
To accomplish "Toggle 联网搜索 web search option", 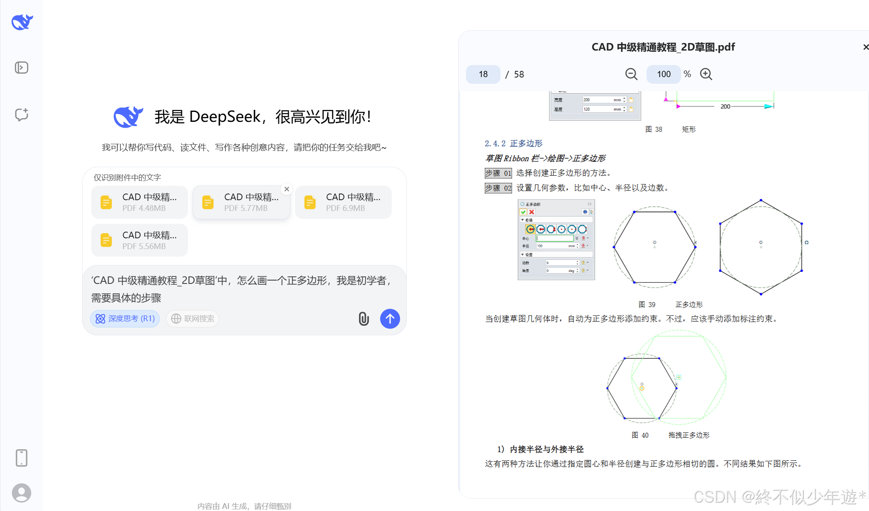I will [x=193, y=319].
